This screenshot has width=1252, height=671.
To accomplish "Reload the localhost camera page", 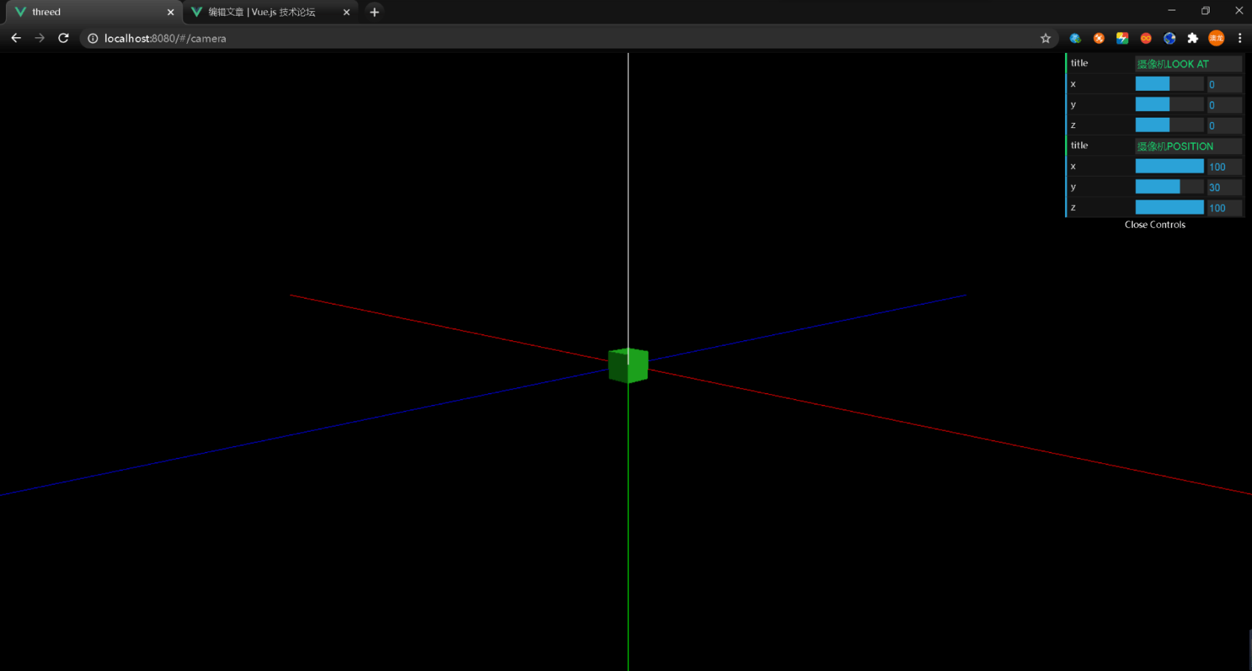I will tap(63, 38).
